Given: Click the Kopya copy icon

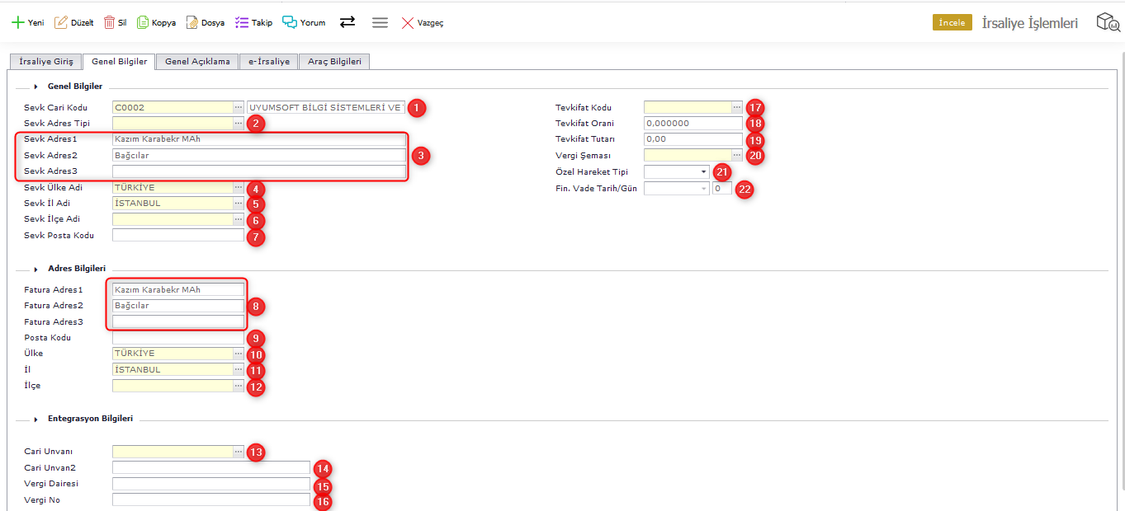Looking at the screenshot, I should click(x=143, y=23).
